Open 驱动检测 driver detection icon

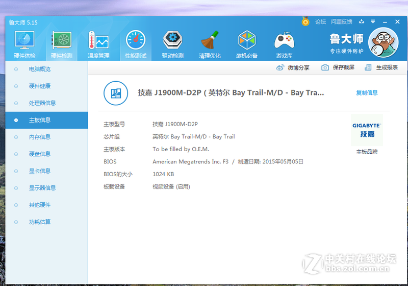pos(173,40)
